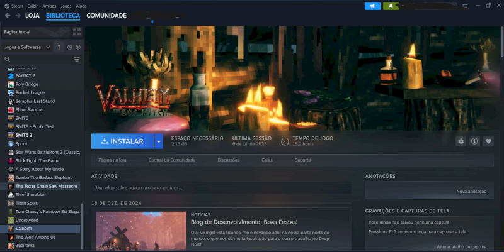Enter Big Picture mode via the monitor icon
The height and width of the screenshot is (252, 504).
[x=465, y=6]
